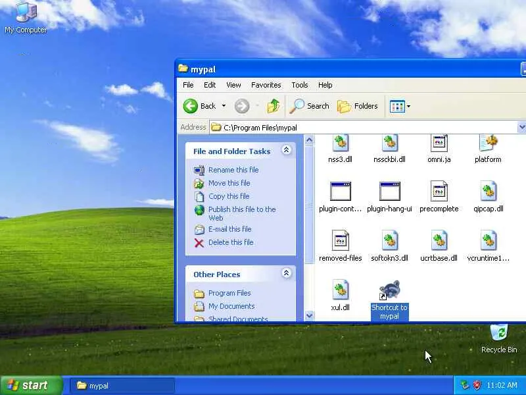Click Rename this file link
The image size is (526, 395).
click(x=233, y=170)
